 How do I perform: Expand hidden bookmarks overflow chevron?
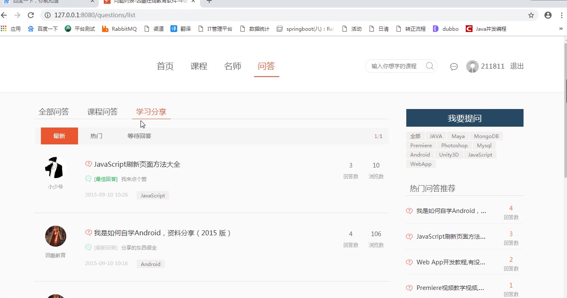(x=561, y=29)
